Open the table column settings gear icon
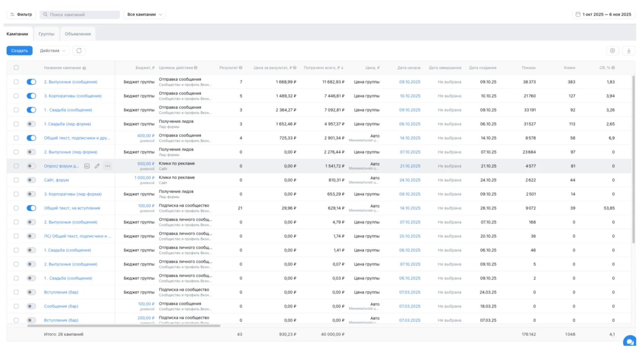The width and height of the screenshot is (642, 349). click(612, 51)
